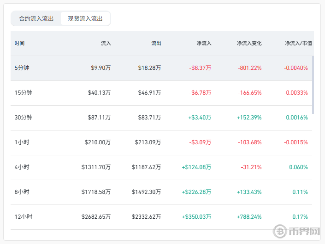Select the 30分钟 time row label
This screenshot has height=244, width=325.
tap(24, 117)
